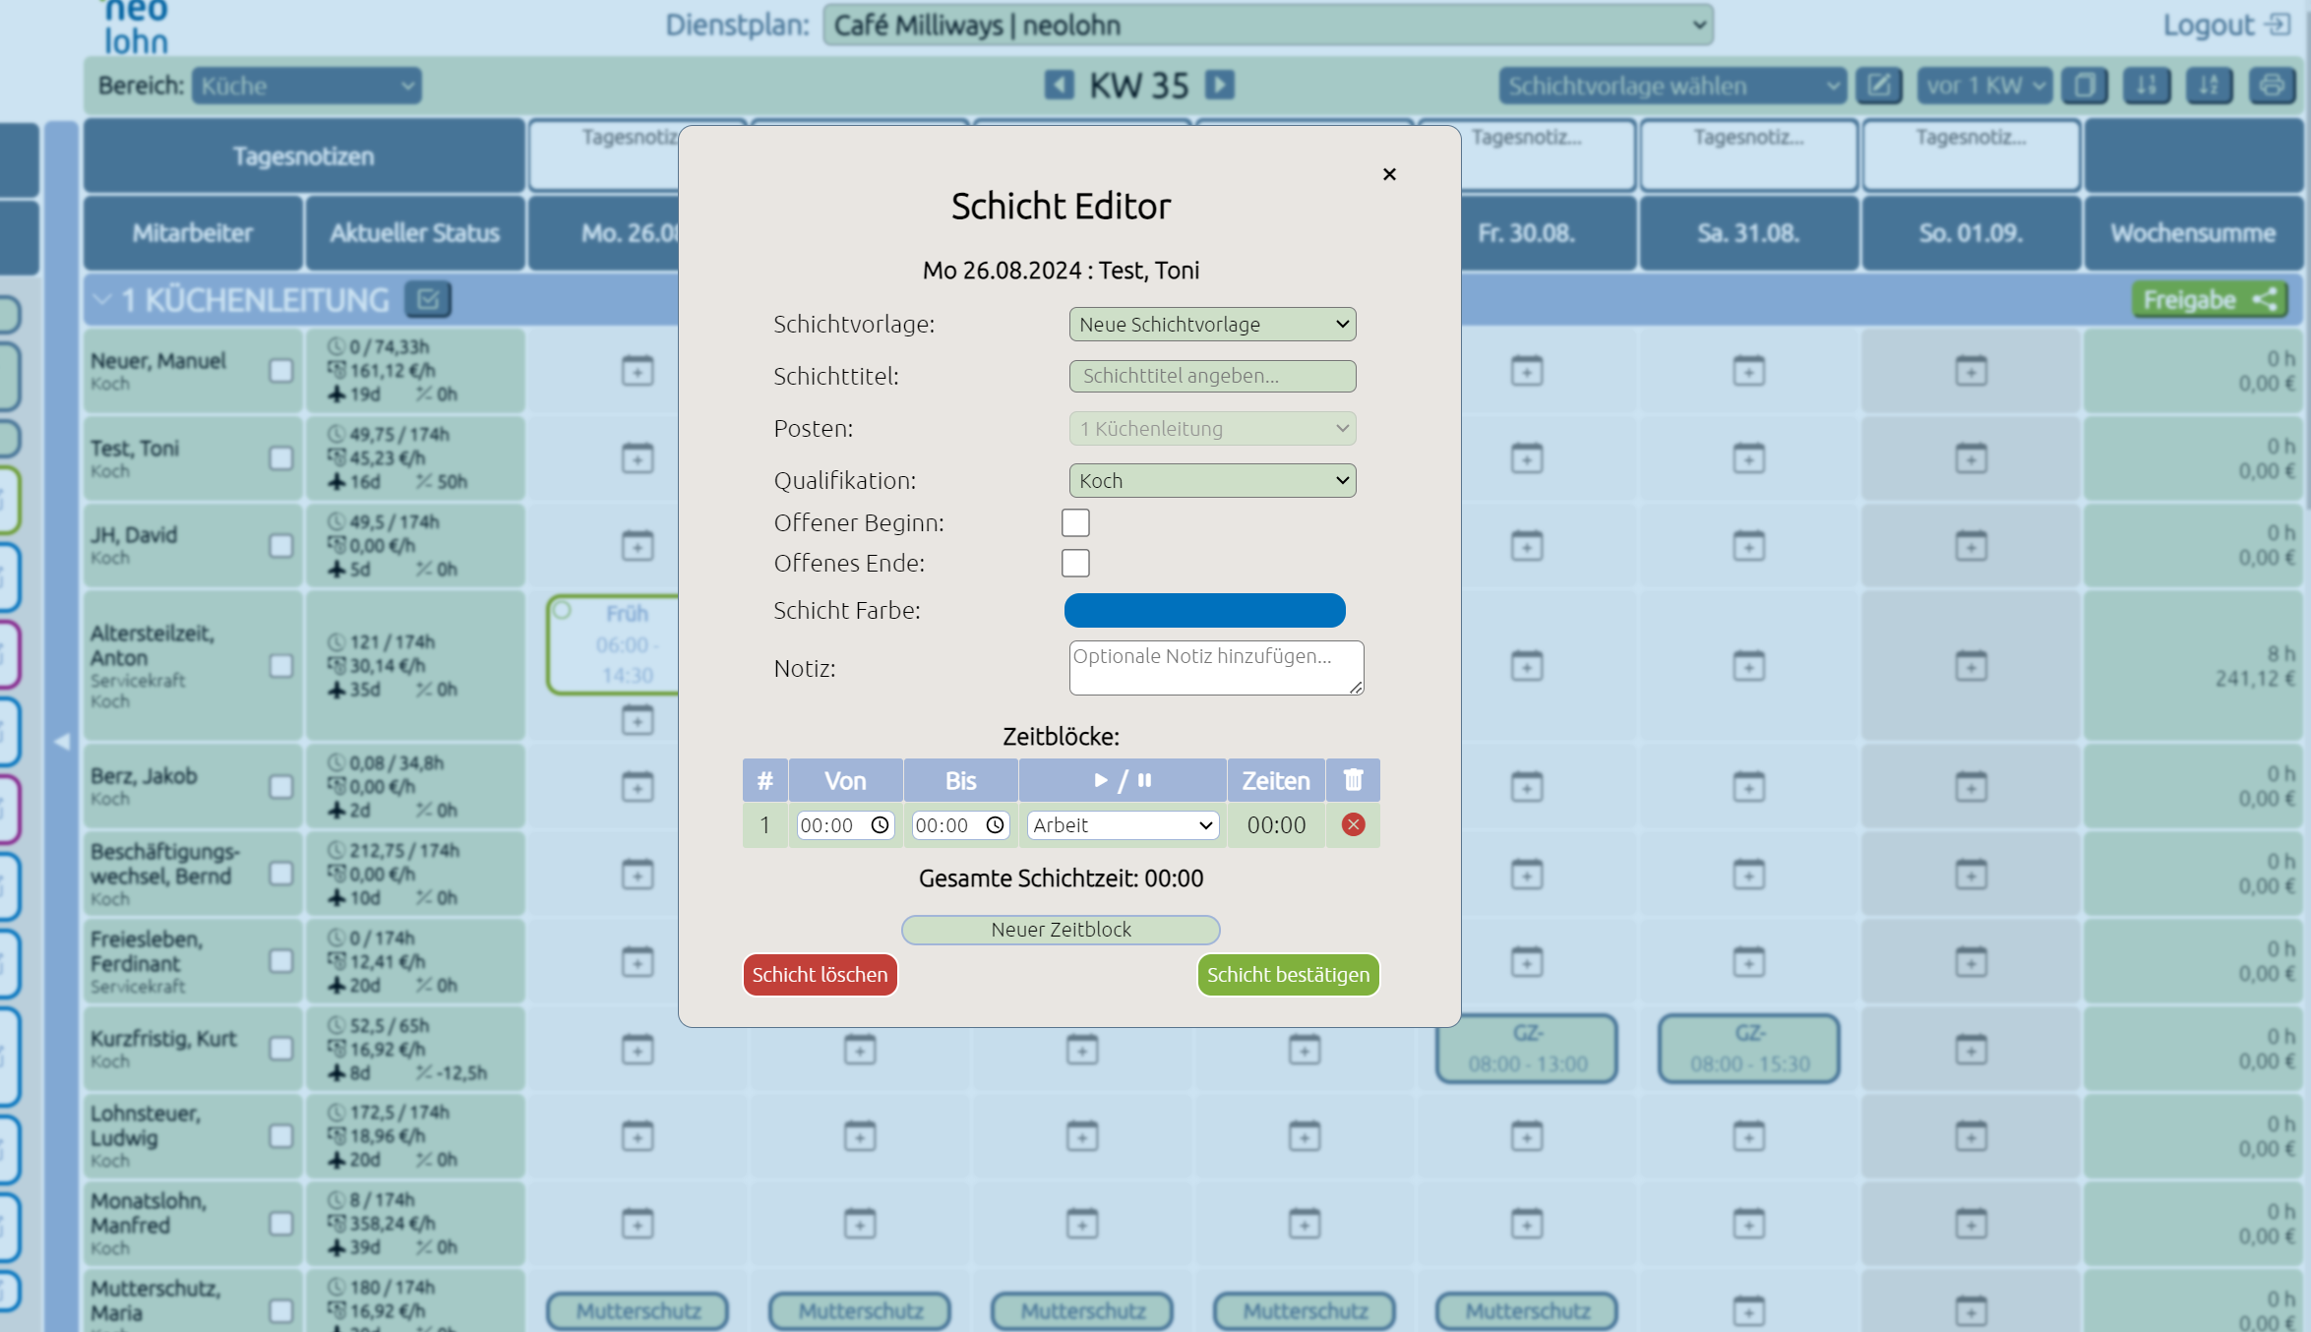Screen dimensions: 2311x1332
Task: Add shift for Beschäftigungswechsel, Bernd on Friday
Action: [1527, 874]
